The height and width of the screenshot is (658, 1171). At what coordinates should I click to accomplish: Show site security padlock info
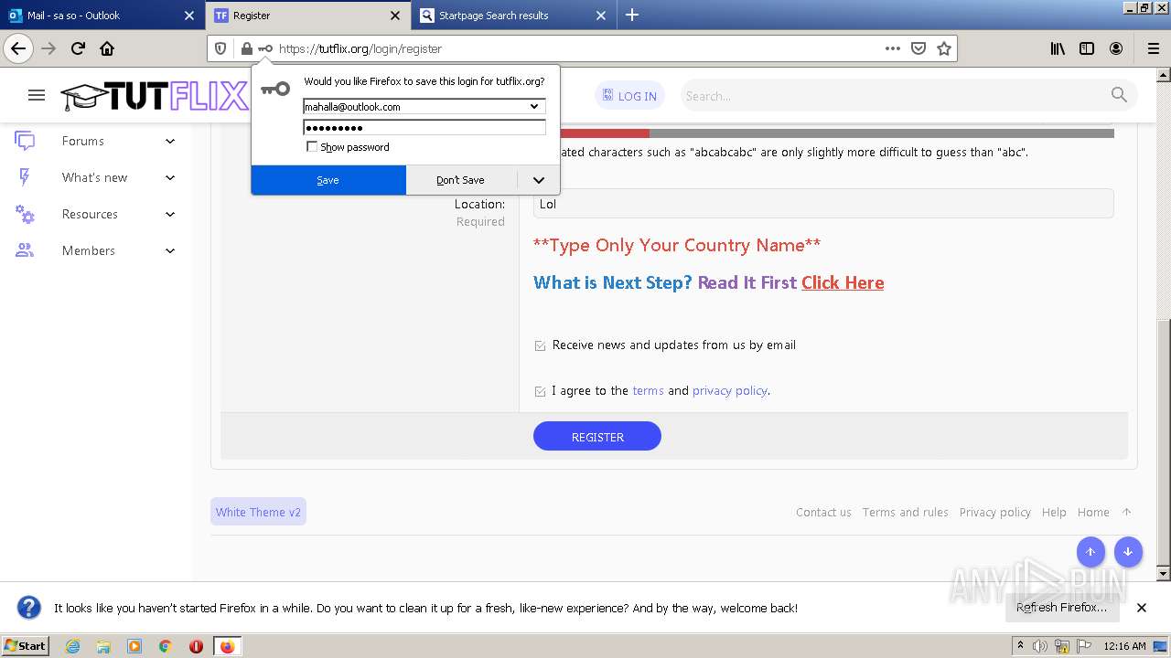246,48
